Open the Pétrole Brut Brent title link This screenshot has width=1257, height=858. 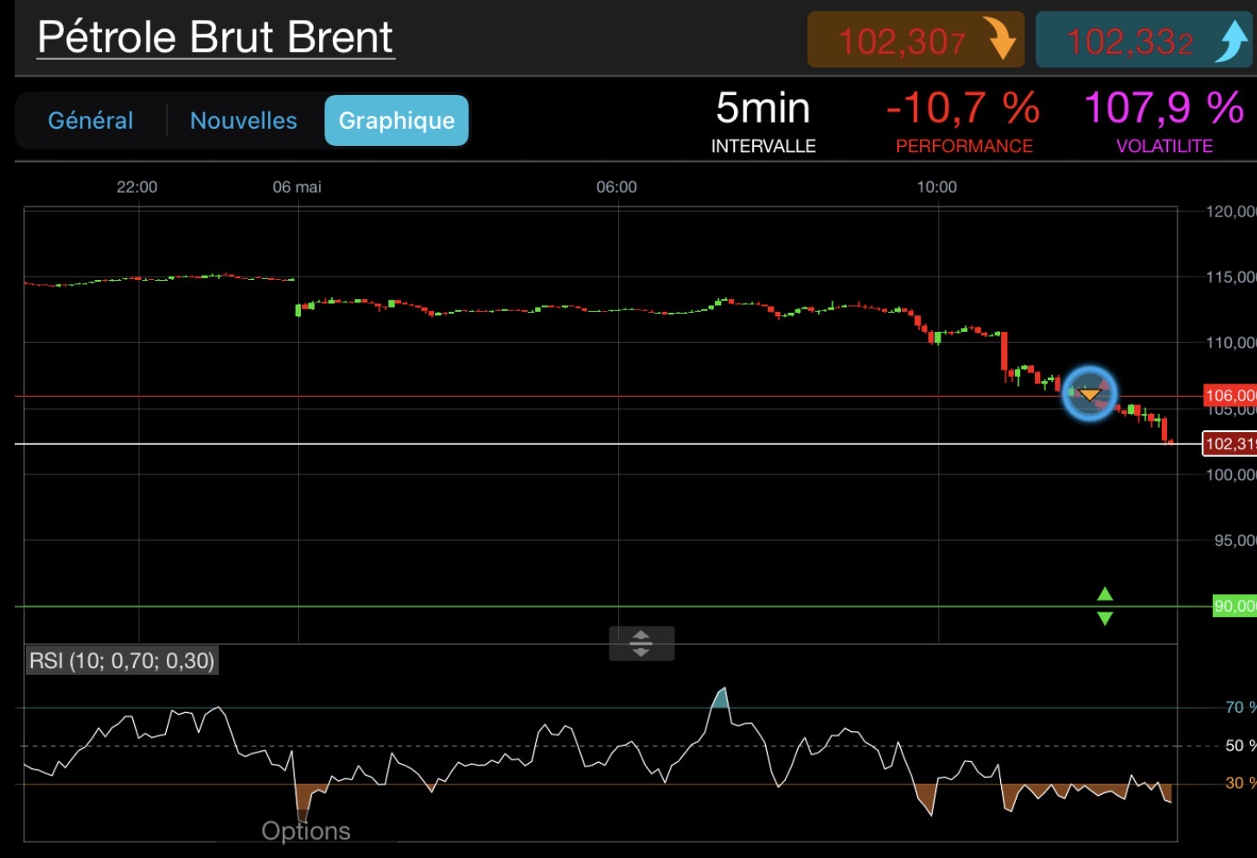215,38
